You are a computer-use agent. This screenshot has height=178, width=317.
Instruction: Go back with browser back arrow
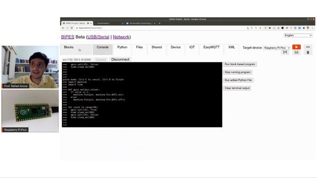63,28
